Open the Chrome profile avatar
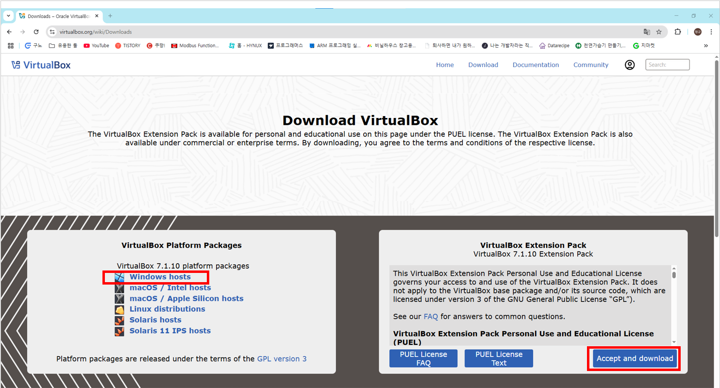The image size is (720, 388). tap(698, 32)
